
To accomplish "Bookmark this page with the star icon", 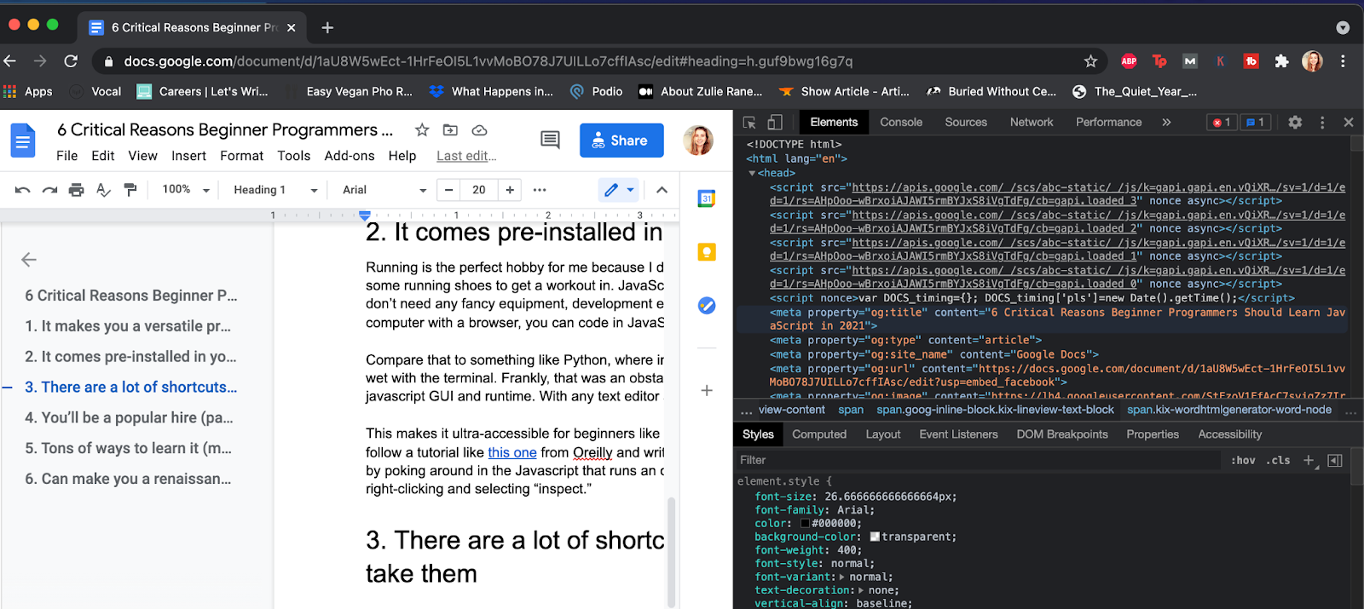I will pos(1090,61).
